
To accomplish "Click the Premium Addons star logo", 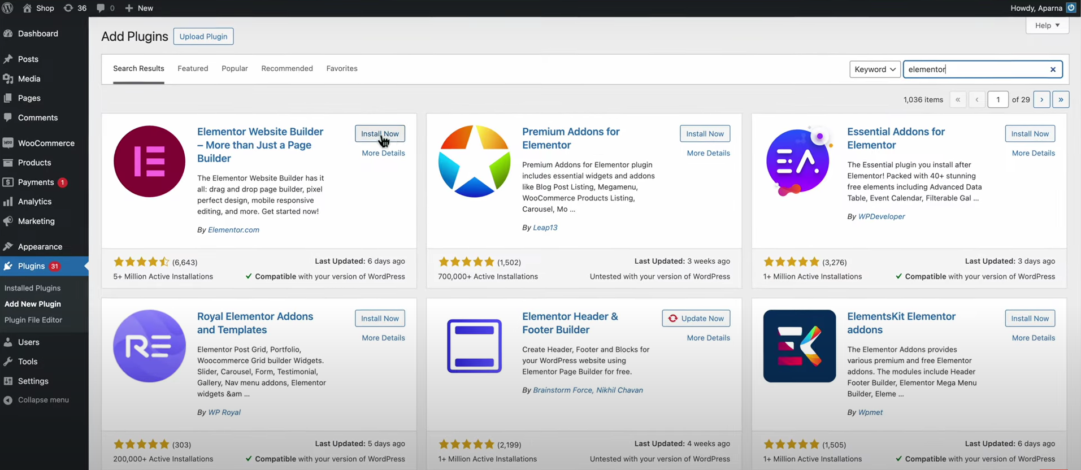I will [x=474, y=161].
